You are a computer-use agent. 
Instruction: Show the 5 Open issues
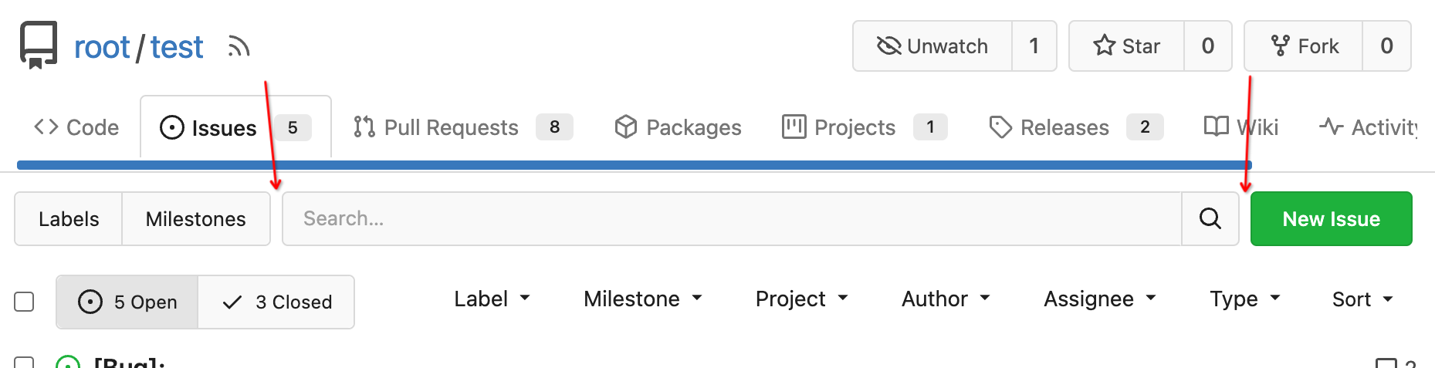point(127,302)
